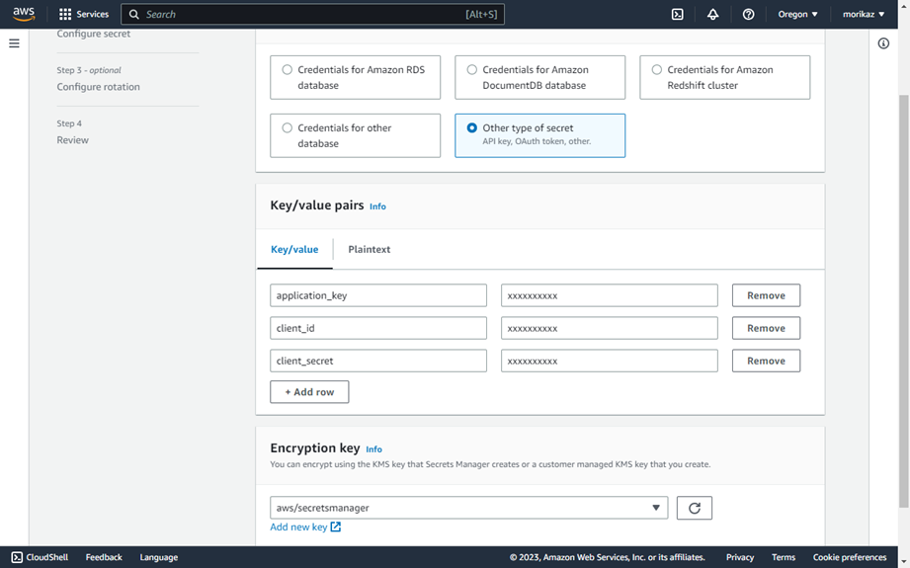This screenshot has height=568, width=910.
Task: Focus the application_key key field
Action: (378, 295)
